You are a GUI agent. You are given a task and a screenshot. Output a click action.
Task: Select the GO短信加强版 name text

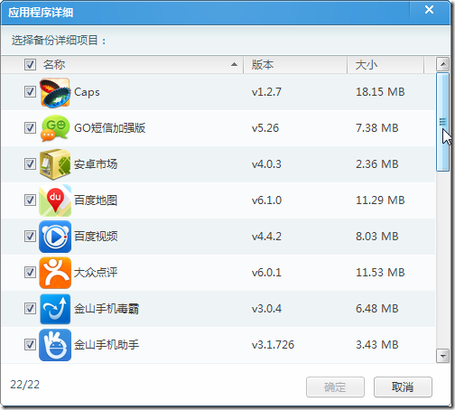click(x=110, y=128)
